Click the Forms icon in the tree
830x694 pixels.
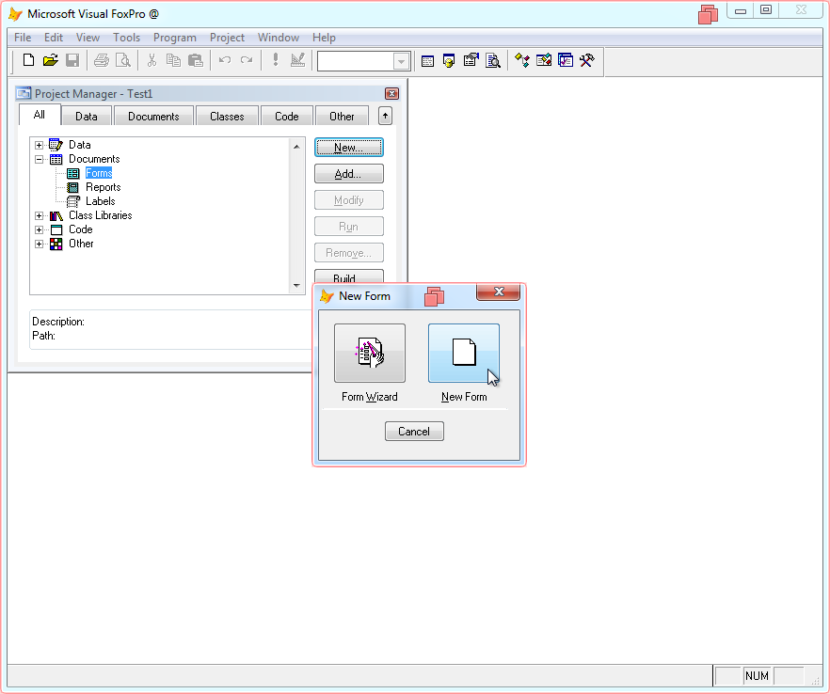[73, 173]
